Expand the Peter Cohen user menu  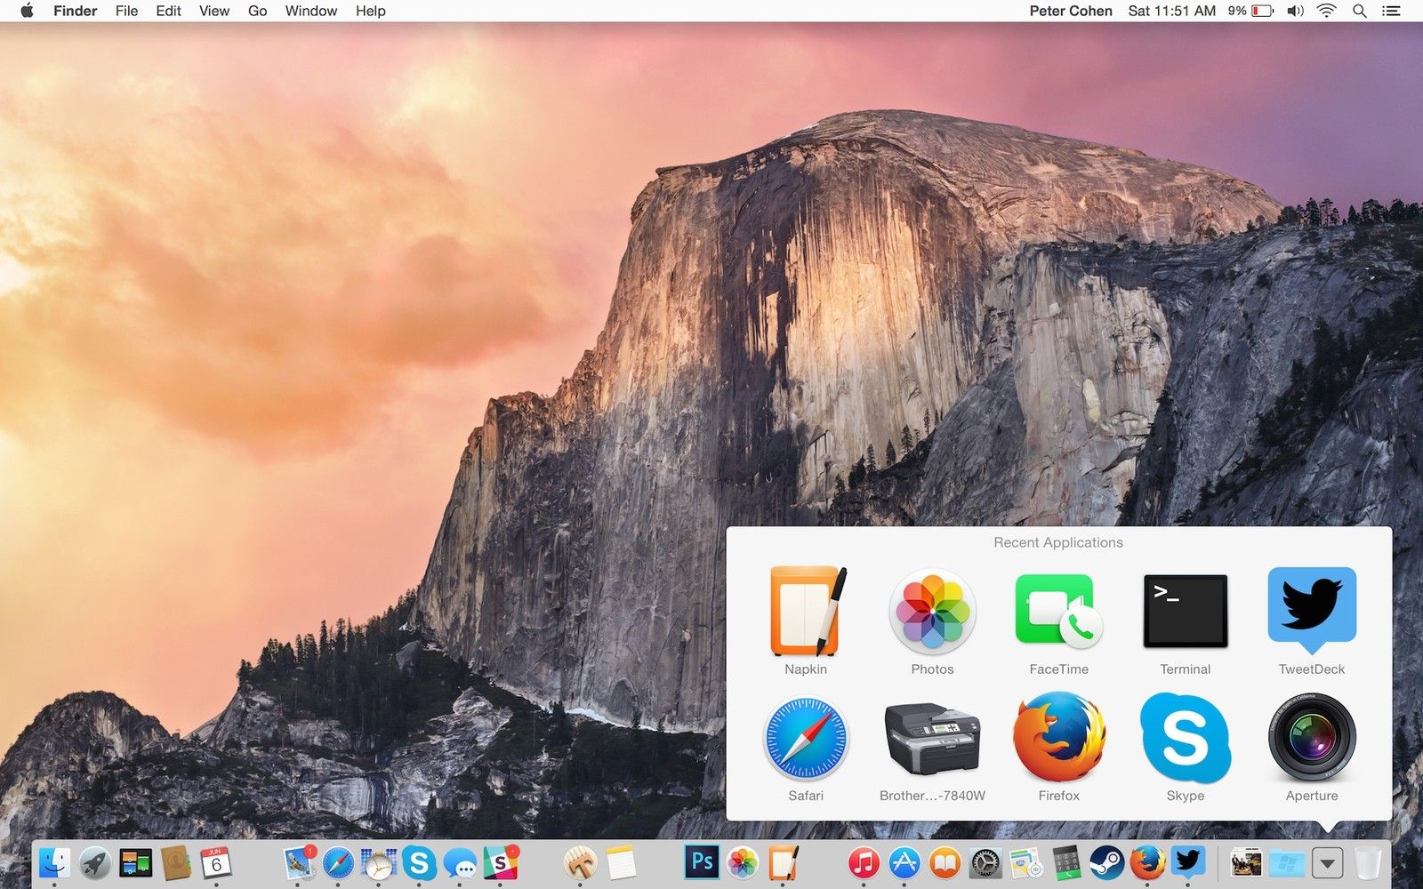coord(1070,11)
